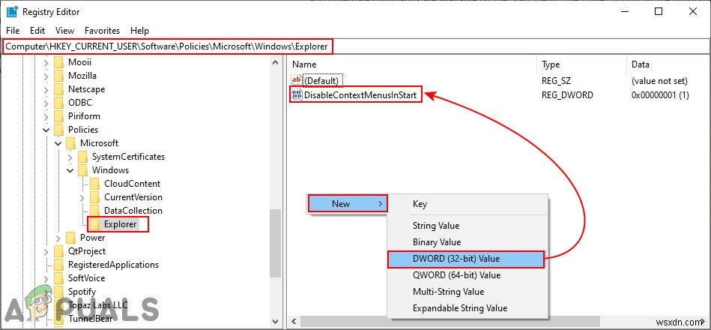Expand the CurrentVersion key
Viewport: 711px width, 330px height.
click(x=82, y=197)
